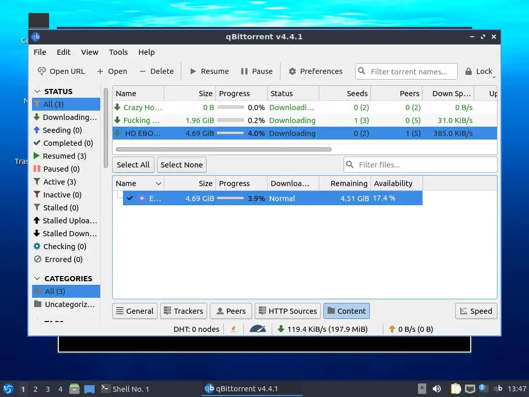
Task: Filter by Paused (0) status
Action: tap(66, 169)
